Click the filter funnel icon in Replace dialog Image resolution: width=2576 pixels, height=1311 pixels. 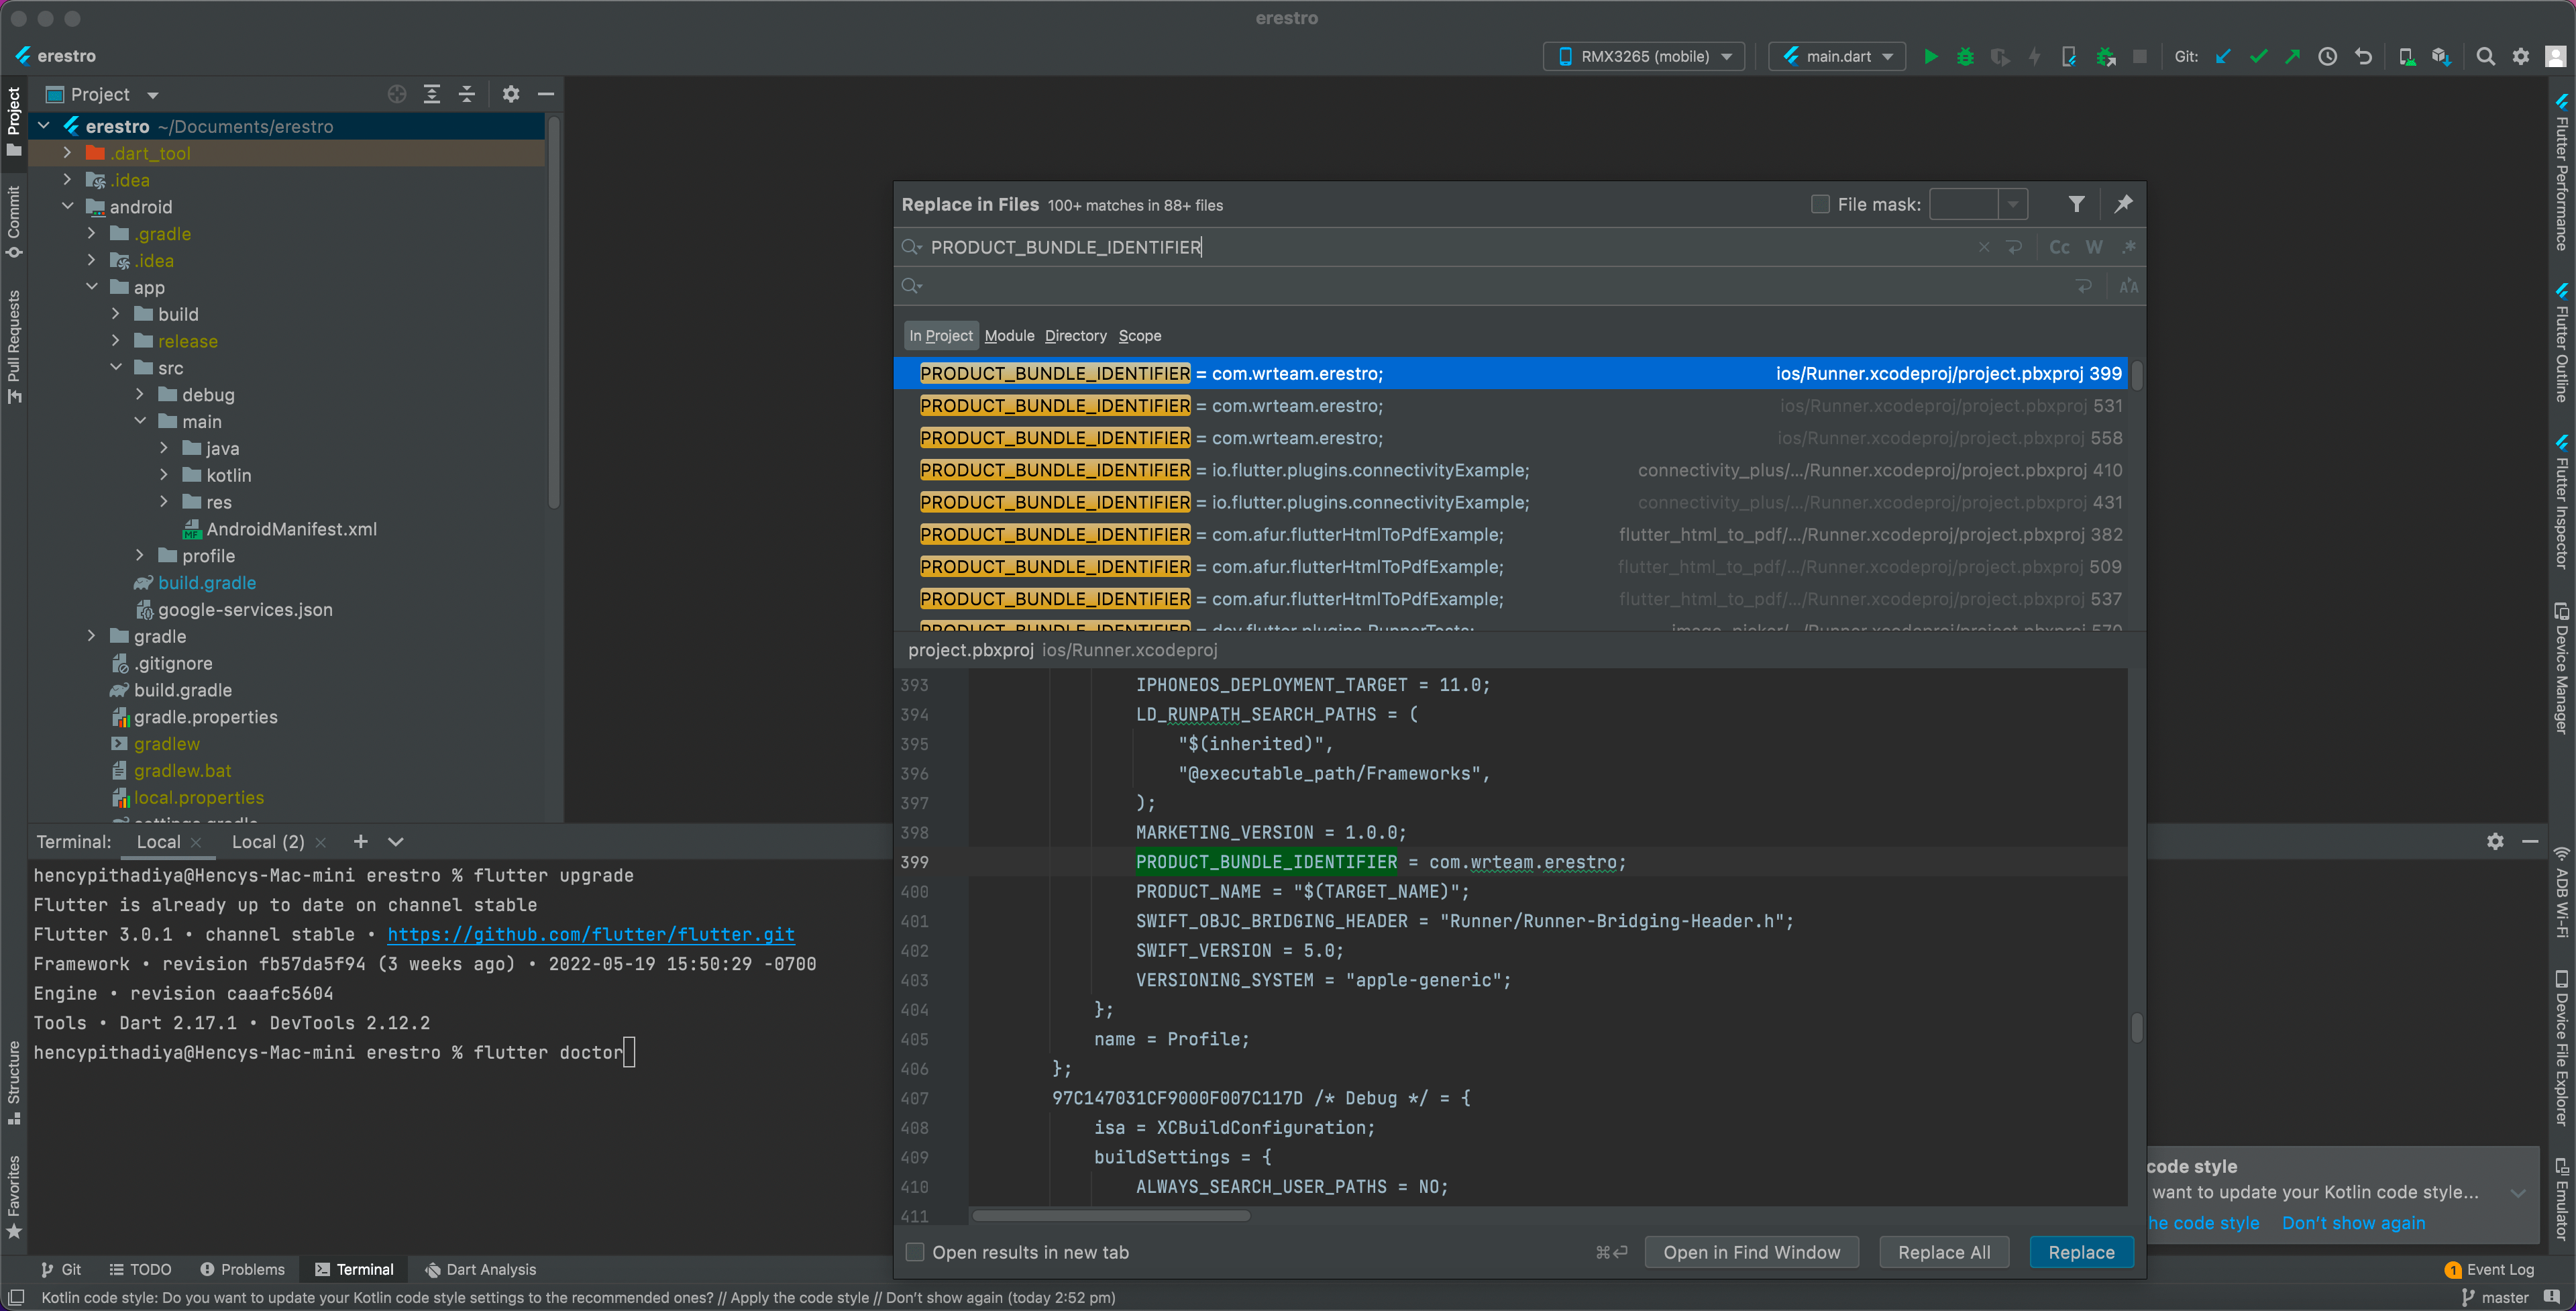point(2077,204)
